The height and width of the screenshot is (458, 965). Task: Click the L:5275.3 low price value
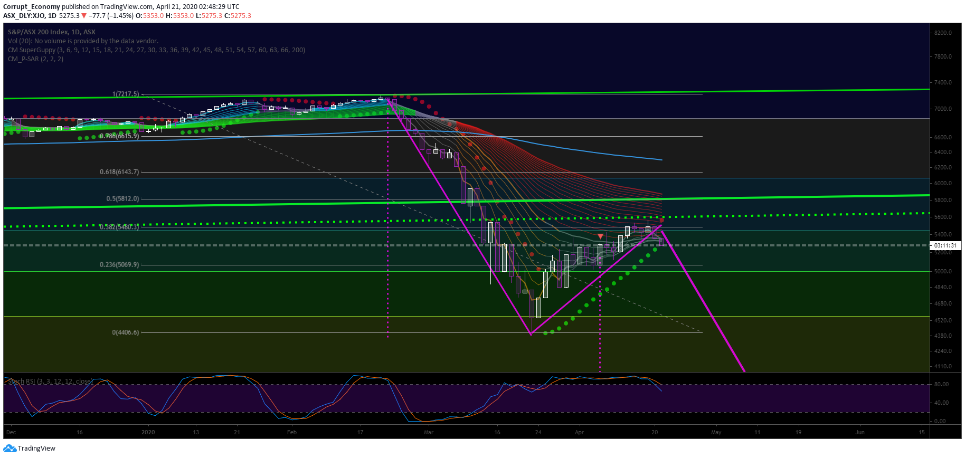(x=209, y=16)
